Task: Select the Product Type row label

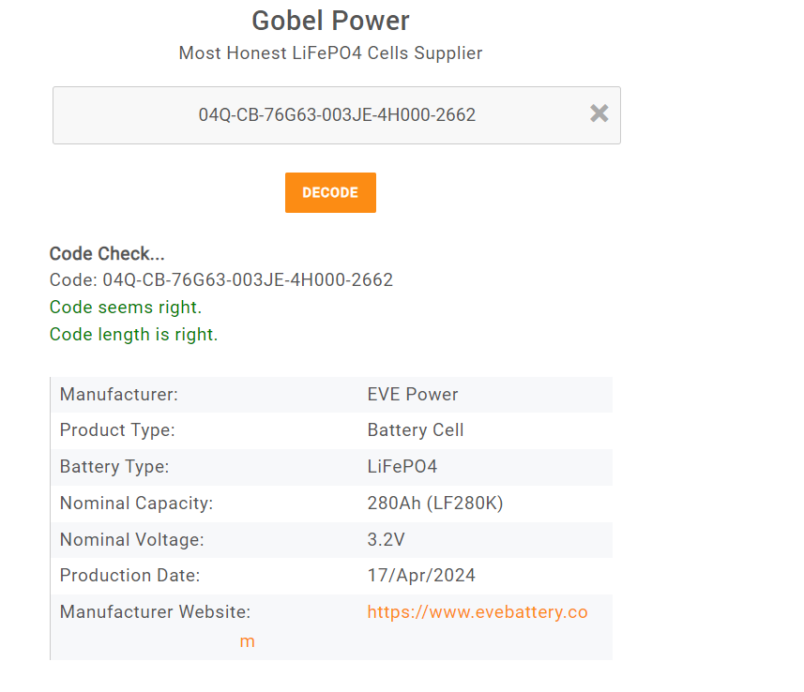Action: coord(117,430)
